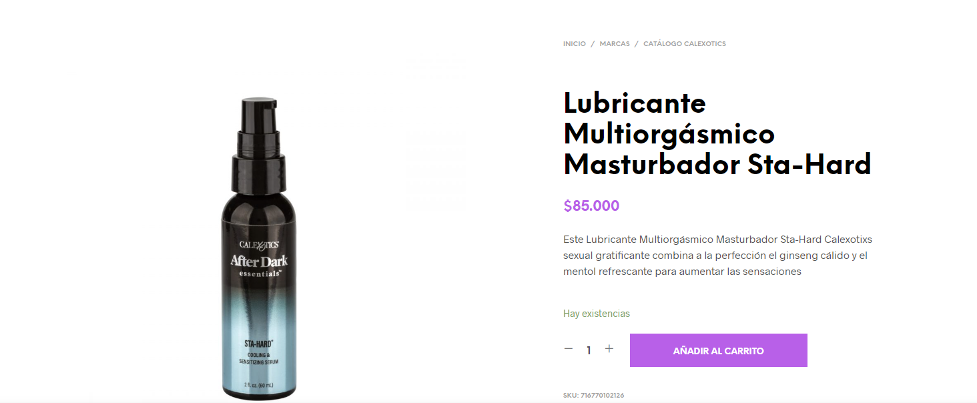The width and height of the screenshot is (977, 403).
Task: Decrease quantity with the minus icon
Action: tap(569, 349)
